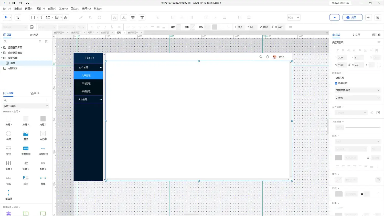The width and height of the screenshot is (384, 216).
Task: Open the 根据需要滚动 scroll dropdown
Action: [357, 90]
